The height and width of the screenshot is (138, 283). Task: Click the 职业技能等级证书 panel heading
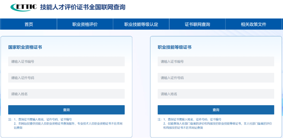pyautogui.click(x=174, y=47)
